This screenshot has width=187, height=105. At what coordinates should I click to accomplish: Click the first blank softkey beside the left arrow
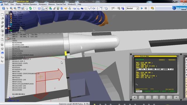(141, 97)
